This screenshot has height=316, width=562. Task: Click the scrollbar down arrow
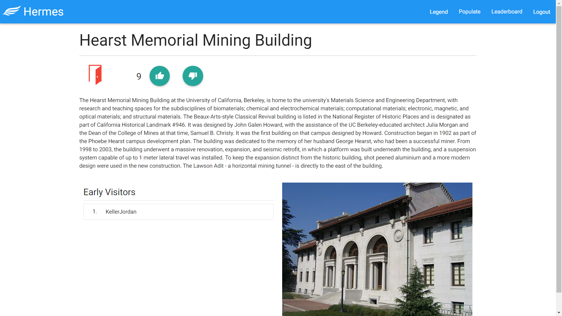point(559,313)
